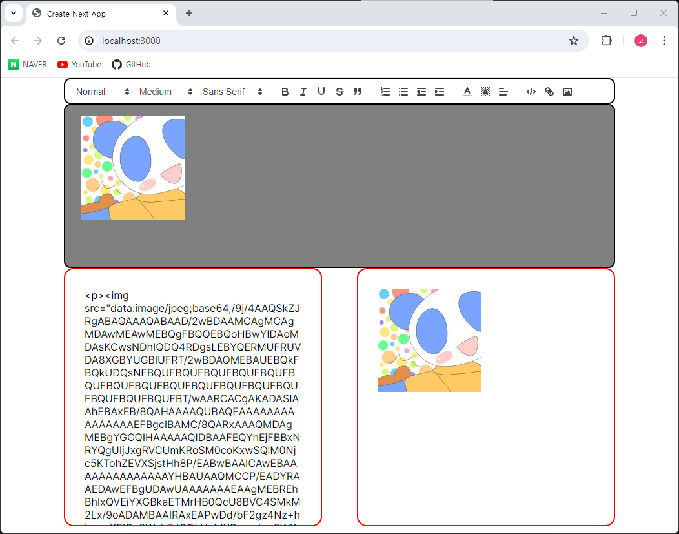Open the NAVER bookmark
This screenshot has height=534, width=679.
(28, 65)
